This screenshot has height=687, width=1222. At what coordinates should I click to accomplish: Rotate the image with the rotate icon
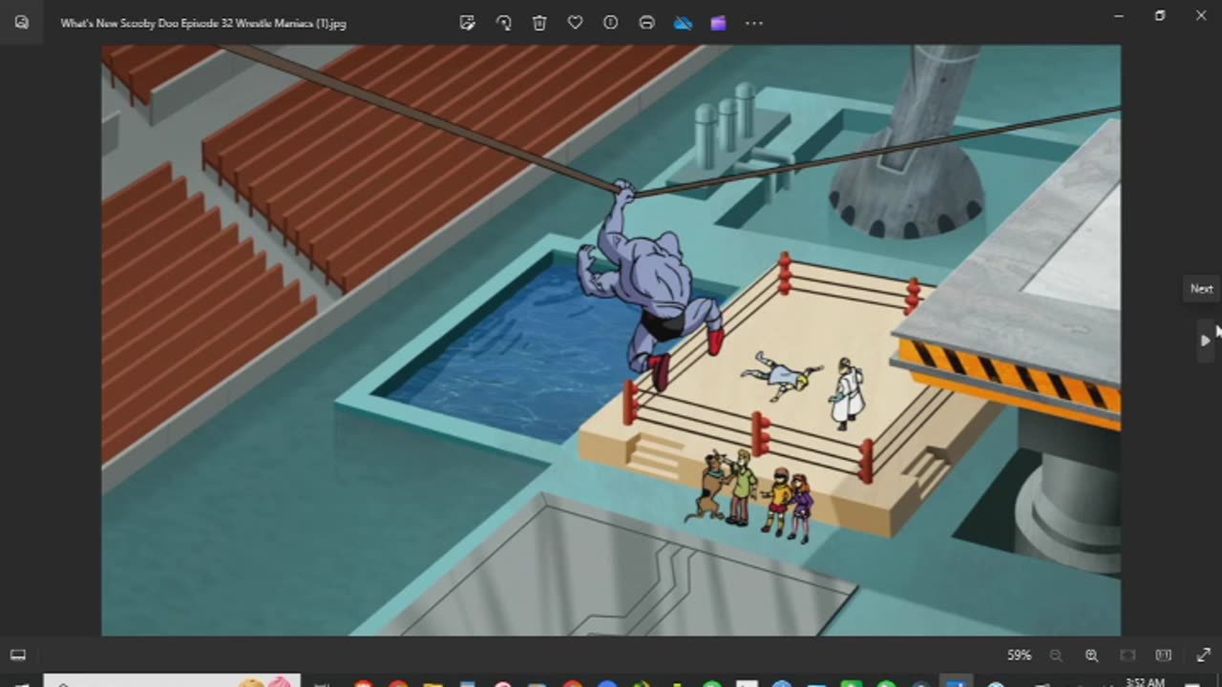coord(503,23)
